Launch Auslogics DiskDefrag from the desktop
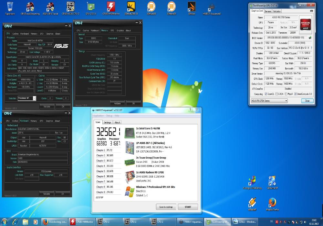This screenshot has height=226, width=323. tap(252, 182)
